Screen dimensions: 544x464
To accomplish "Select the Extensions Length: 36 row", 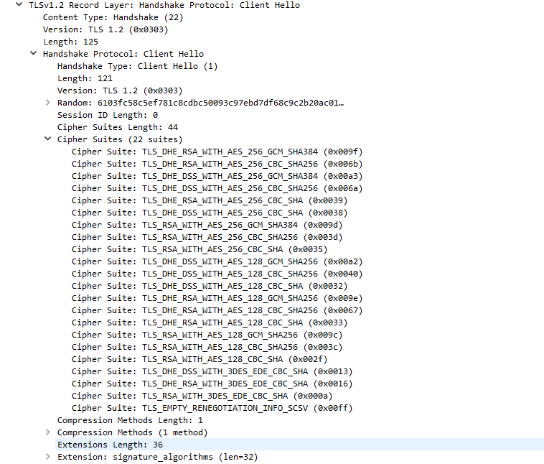I will pyautogui.click(x=110, y=445).
